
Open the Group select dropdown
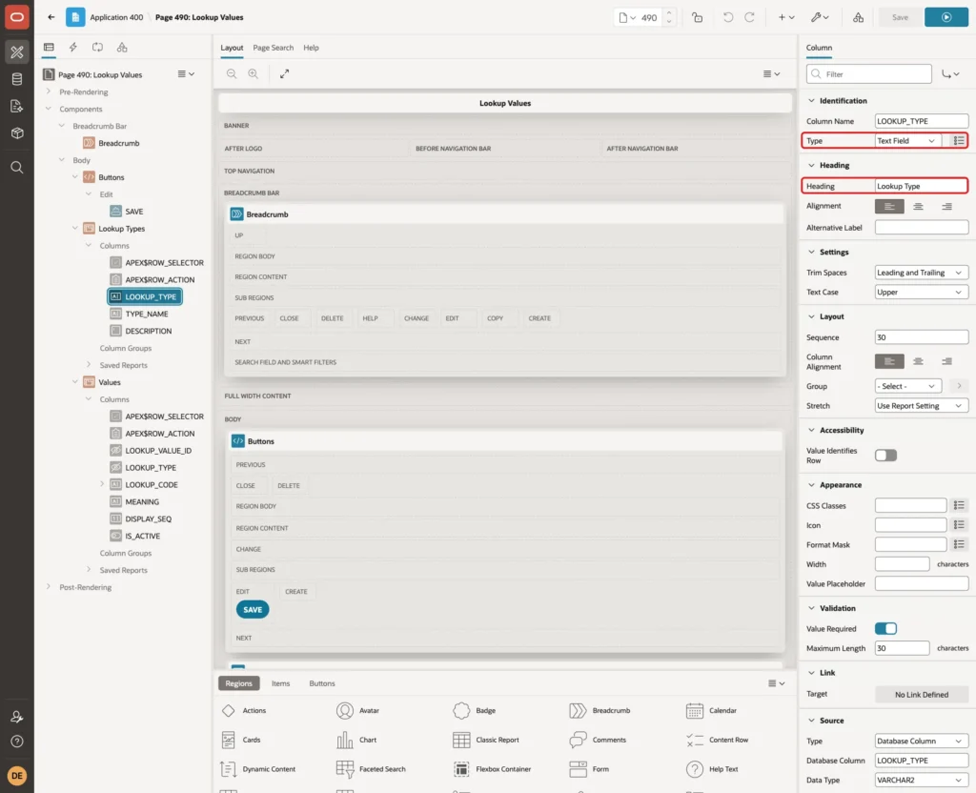click(x=908, y=387)
